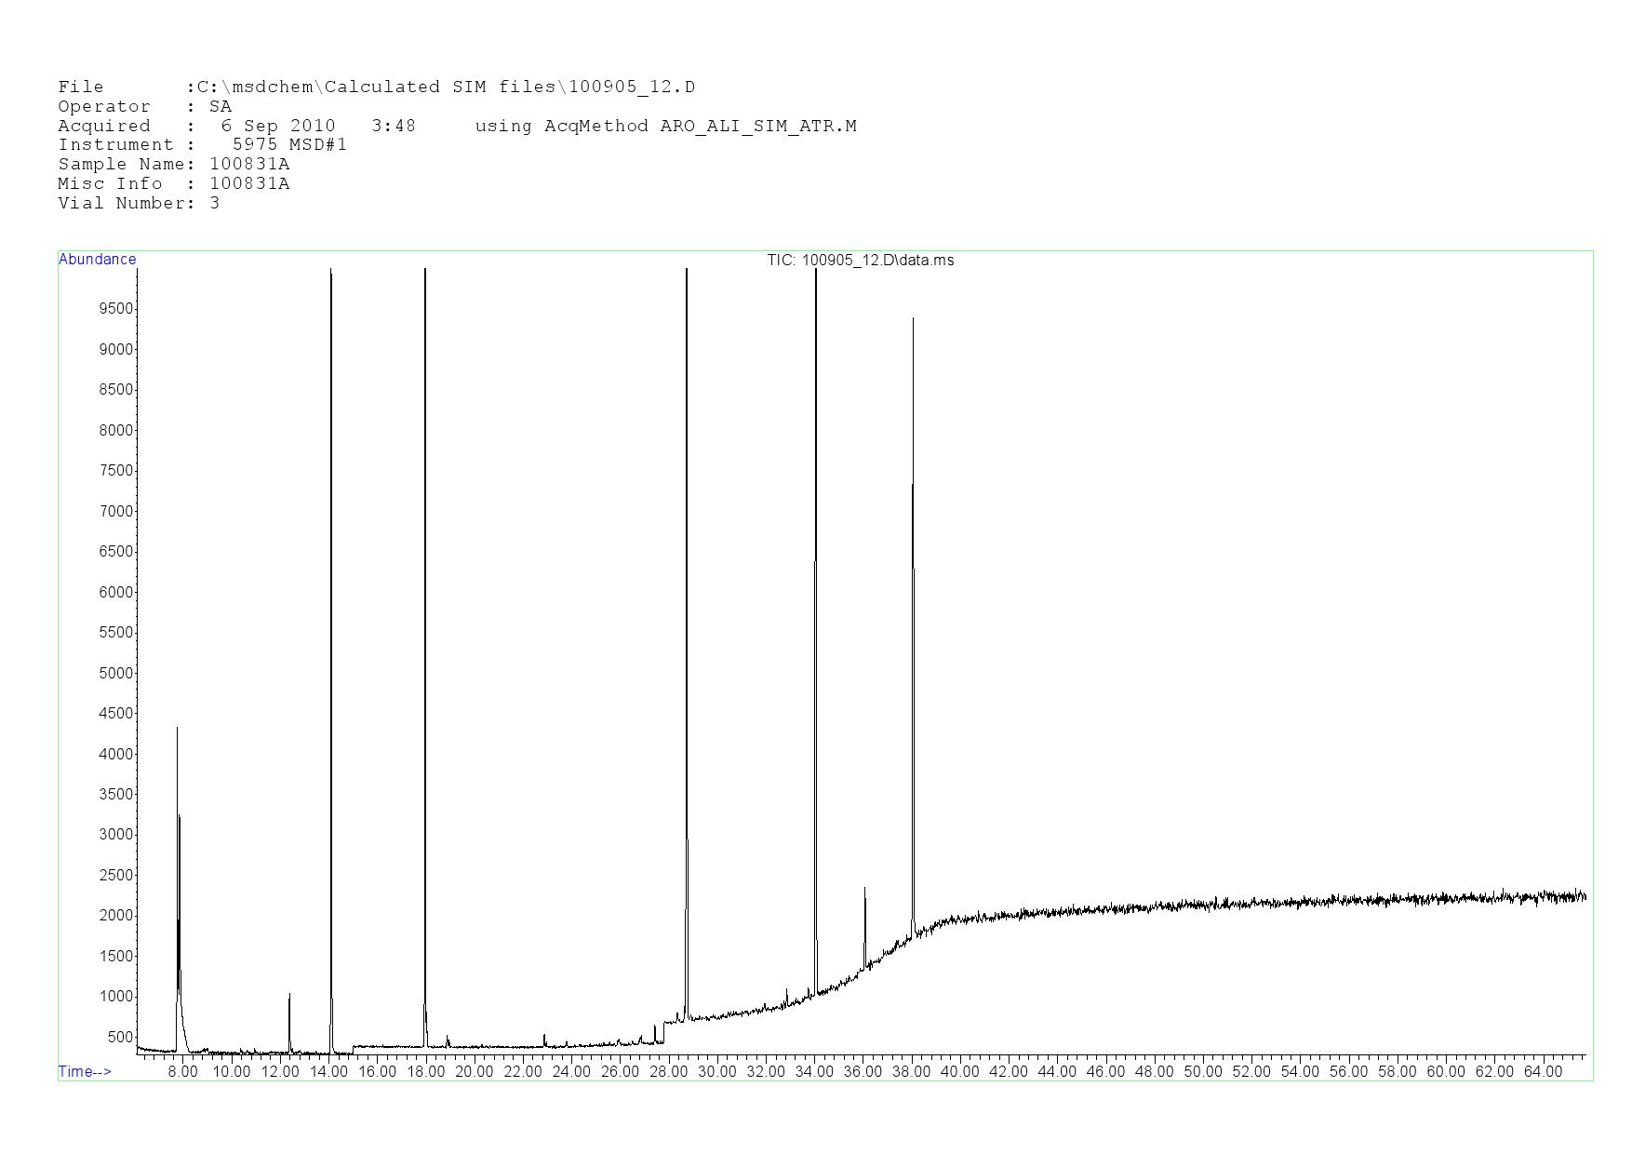Click the 500 abundance axis tick label

point(119,1037)
